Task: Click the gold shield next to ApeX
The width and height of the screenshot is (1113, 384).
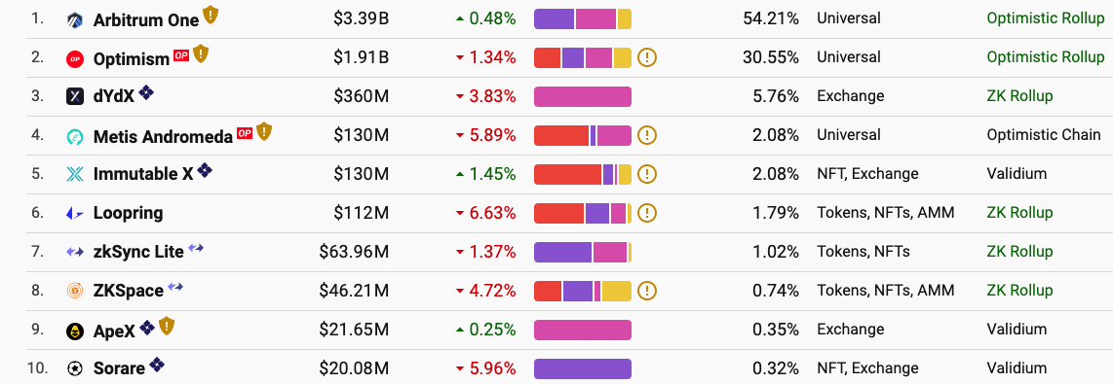Action: (x=167, y=326)
